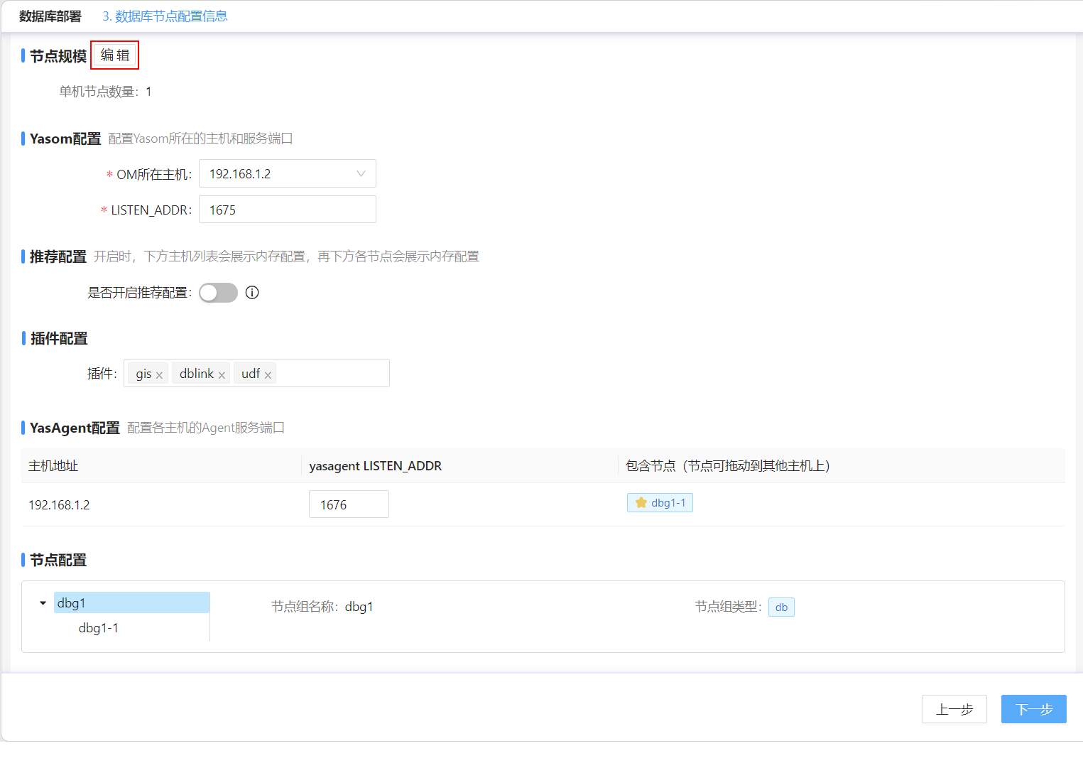Select the dbg1-1 node tag with star
Viewport: 1083px width, 768px height.
[660, 503]
